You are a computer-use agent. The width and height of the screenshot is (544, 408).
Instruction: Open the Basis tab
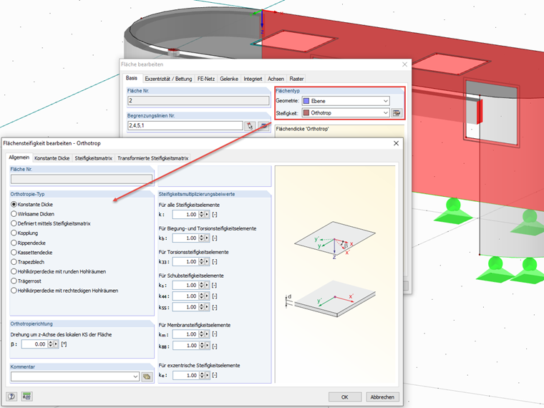132,79
